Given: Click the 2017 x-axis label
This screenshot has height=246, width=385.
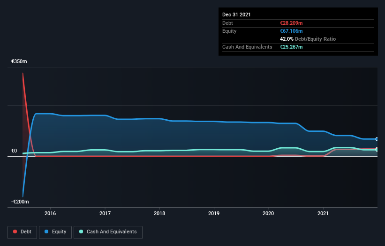Looking at the screenshot, I should pos(105,213).
